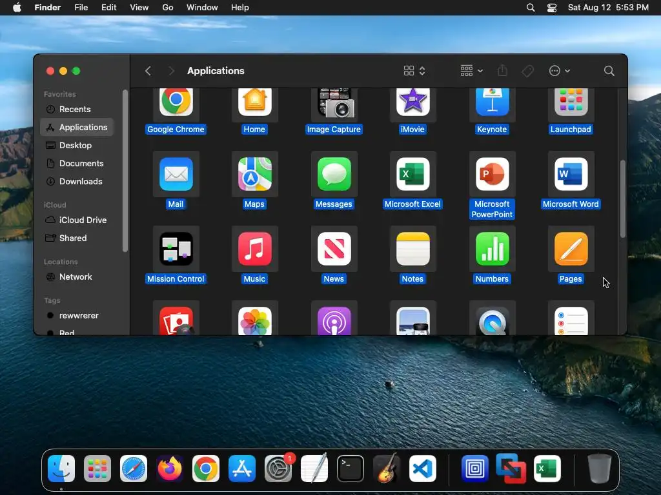Open the group-by options dropdown
Screen dimensions: 661x495
click(x=472, y=71)
